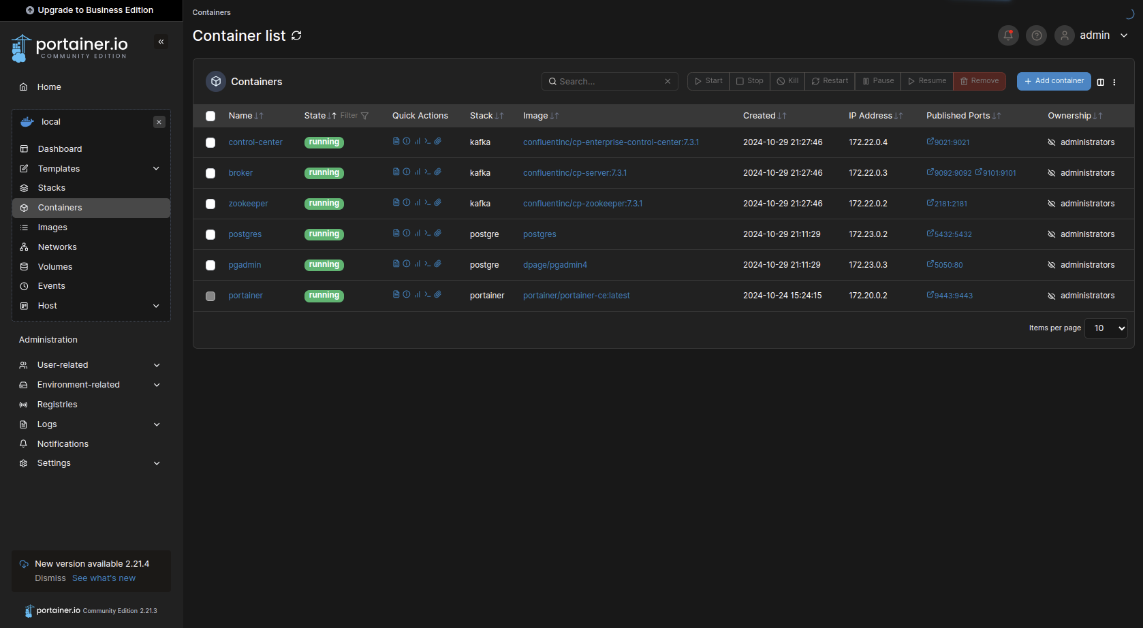The width and height of the screenshot is (1143, 628).
Task: Click the Restart button
Action: (830, 81)
